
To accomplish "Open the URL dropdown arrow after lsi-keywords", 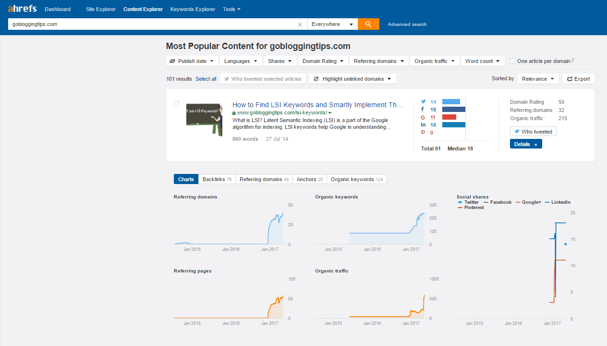I will [x=330, y=113].
